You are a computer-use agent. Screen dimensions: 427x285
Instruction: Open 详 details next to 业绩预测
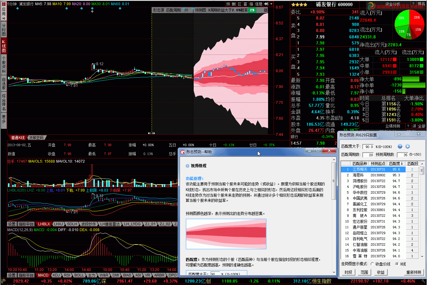414,126
